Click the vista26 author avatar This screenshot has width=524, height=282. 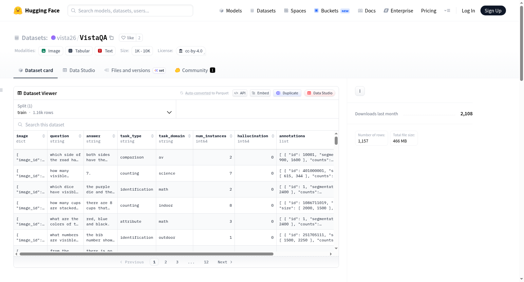[53, 38]
